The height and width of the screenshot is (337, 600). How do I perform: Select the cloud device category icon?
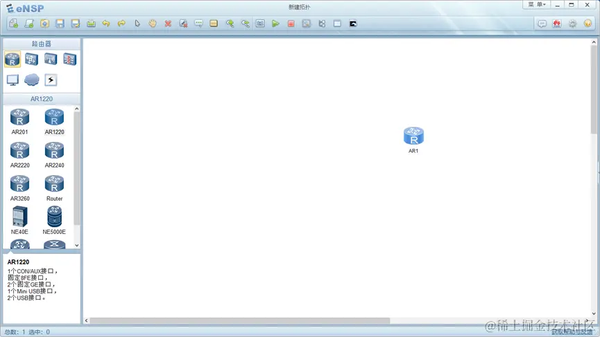pos(31,80)
